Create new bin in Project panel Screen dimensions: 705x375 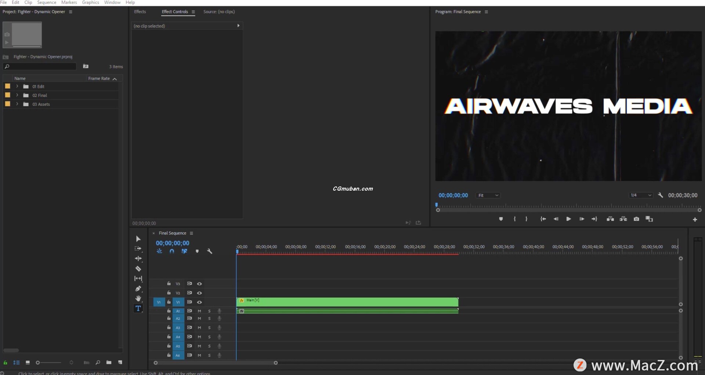pyautogui.click(x=109, y=363)
